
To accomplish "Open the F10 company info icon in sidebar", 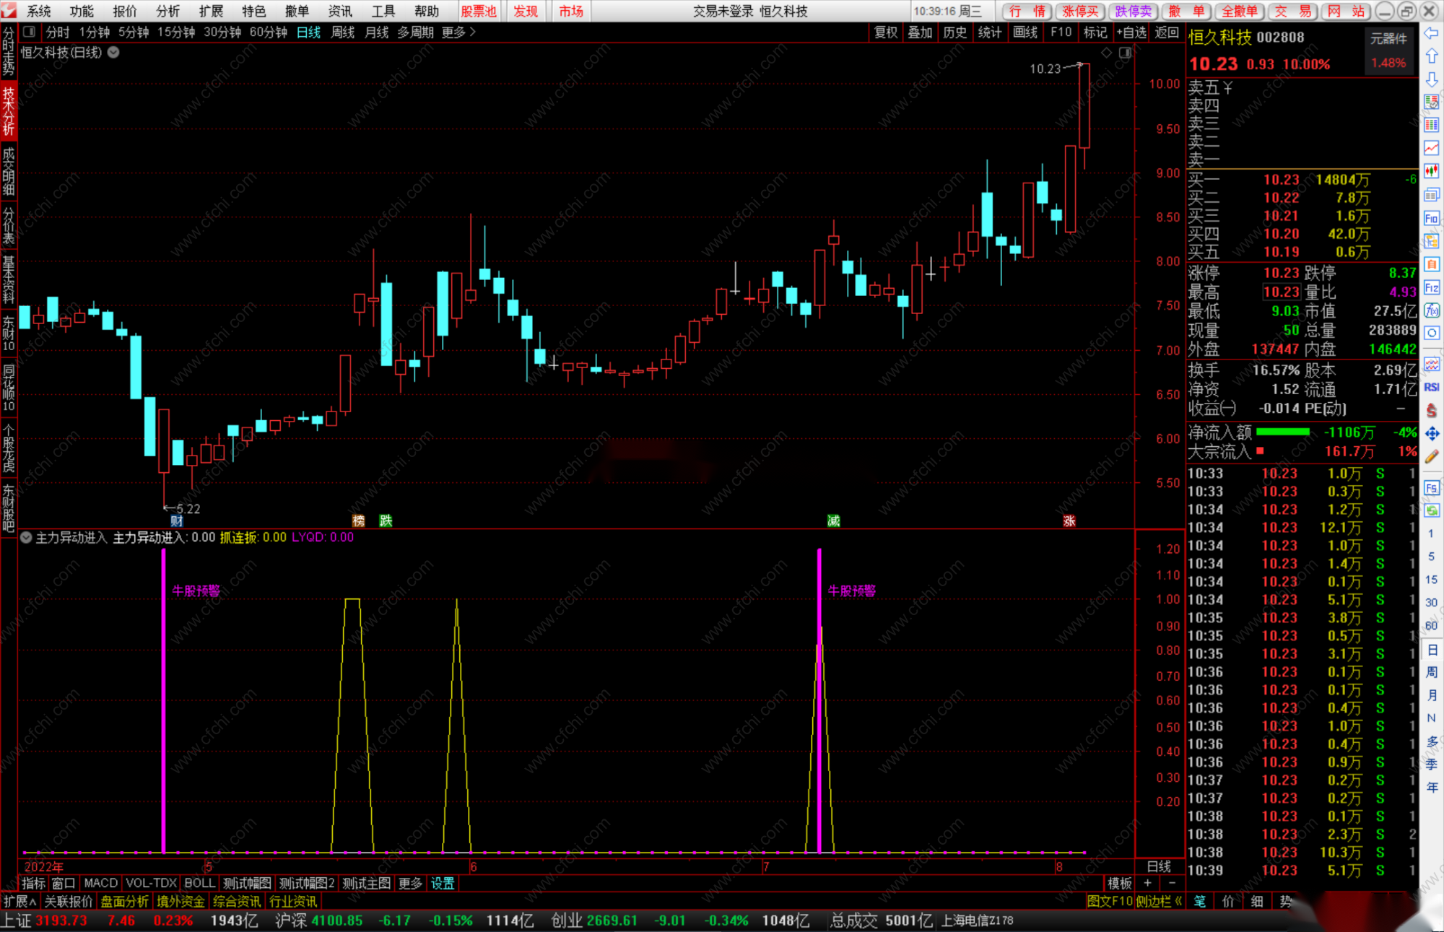I will [1431, 218].
